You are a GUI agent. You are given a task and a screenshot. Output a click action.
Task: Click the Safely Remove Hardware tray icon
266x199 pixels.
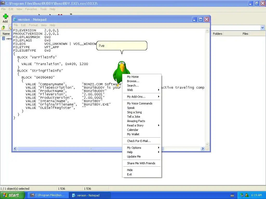point(242,195)
